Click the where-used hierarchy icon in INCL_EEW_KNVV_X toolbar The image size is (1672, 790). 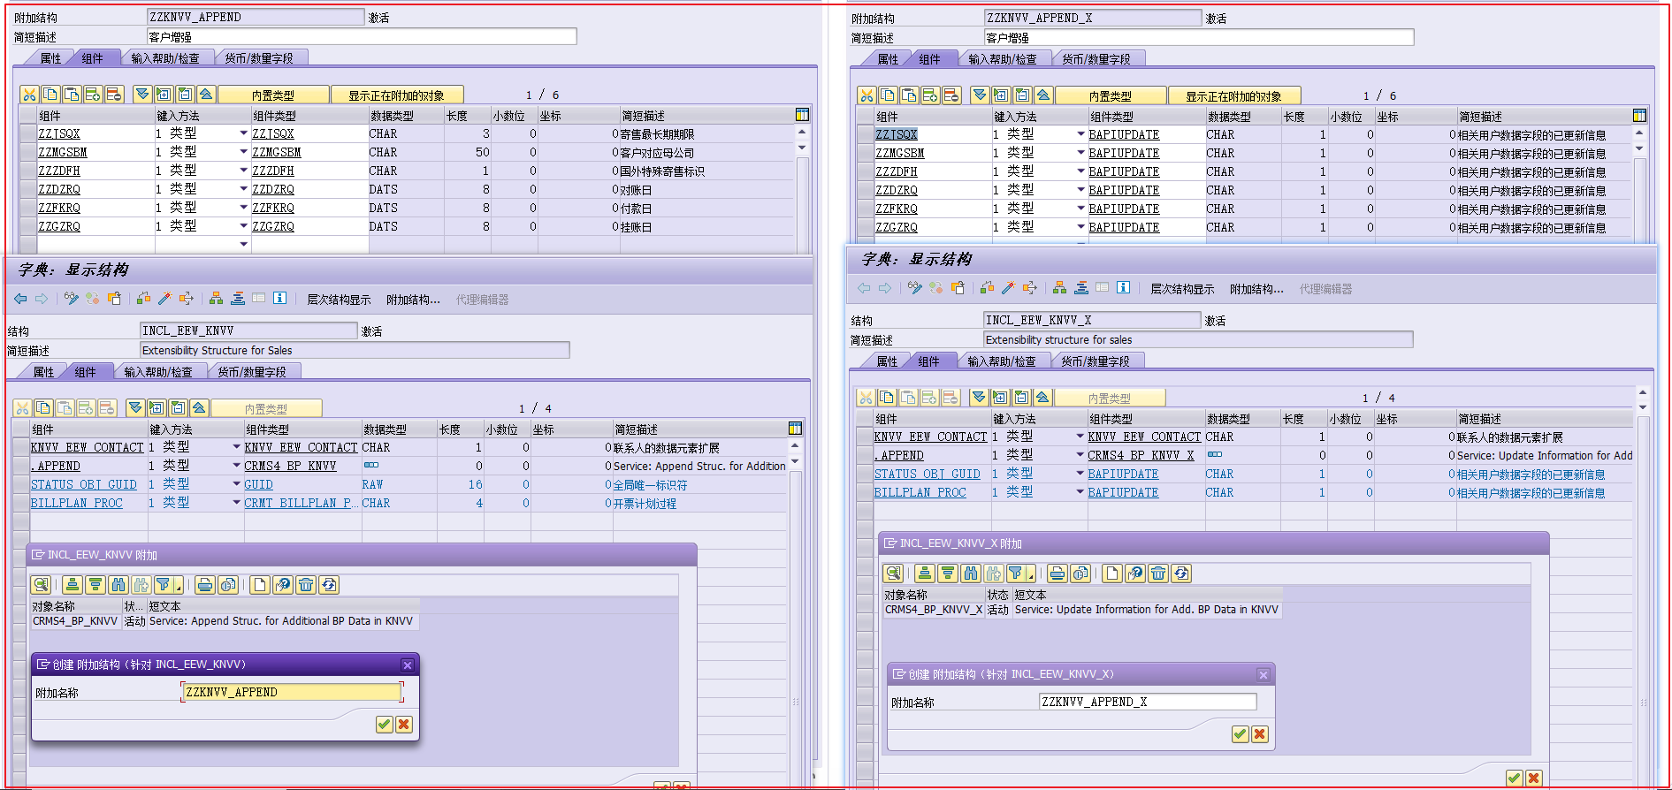[x=1059, y=287]
